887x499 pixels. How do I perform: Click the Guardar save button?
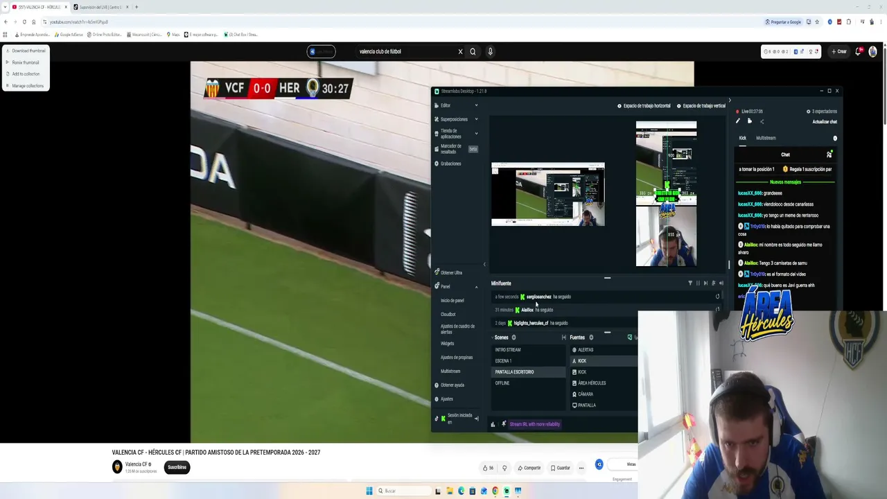(561, 468)
